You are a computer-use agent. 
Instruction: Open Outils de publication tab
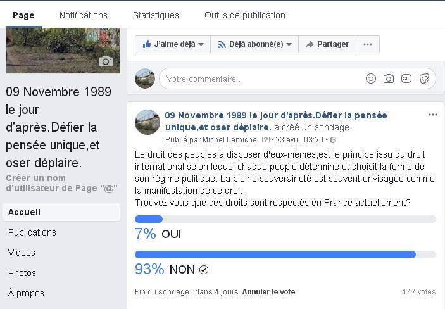click(245, 15)
